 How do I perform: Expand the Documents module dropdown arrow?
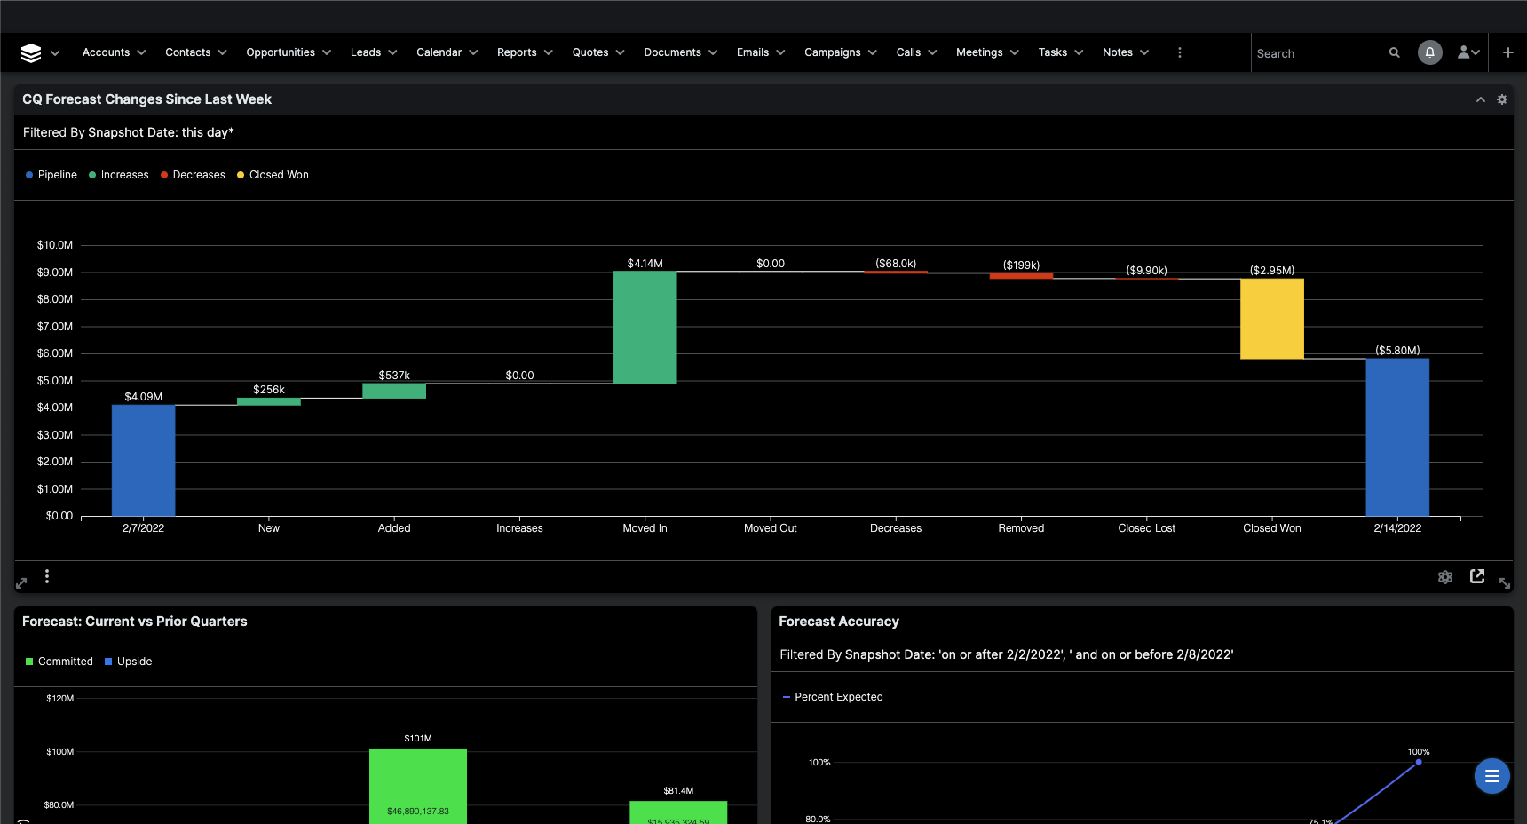coord(713,52)
